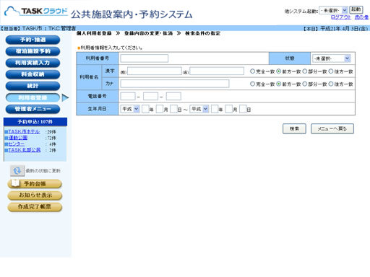Select 後方一致 for the カナ name row
This screenshot has width=370, height=277.
coord(331,84)
